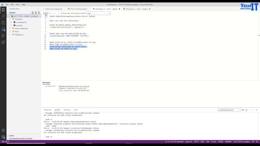This screenshot has height=146, width=260.
Task: Click the '34.27.125.54 : postgres' connection status
Action: [x=242, y=142]
